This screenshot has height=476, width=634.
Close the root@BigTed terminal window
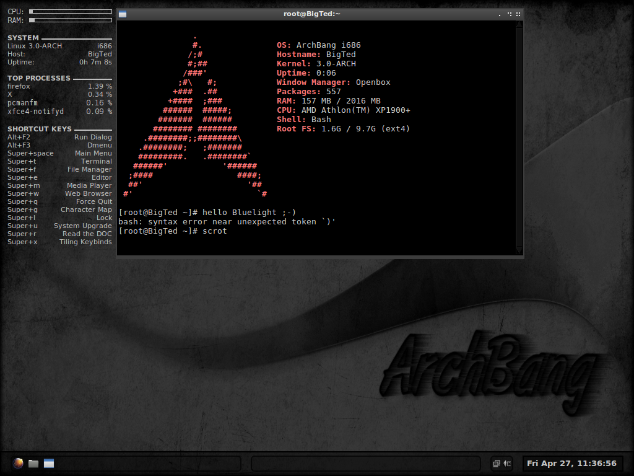pyautogui.click(x=518, y=14)
